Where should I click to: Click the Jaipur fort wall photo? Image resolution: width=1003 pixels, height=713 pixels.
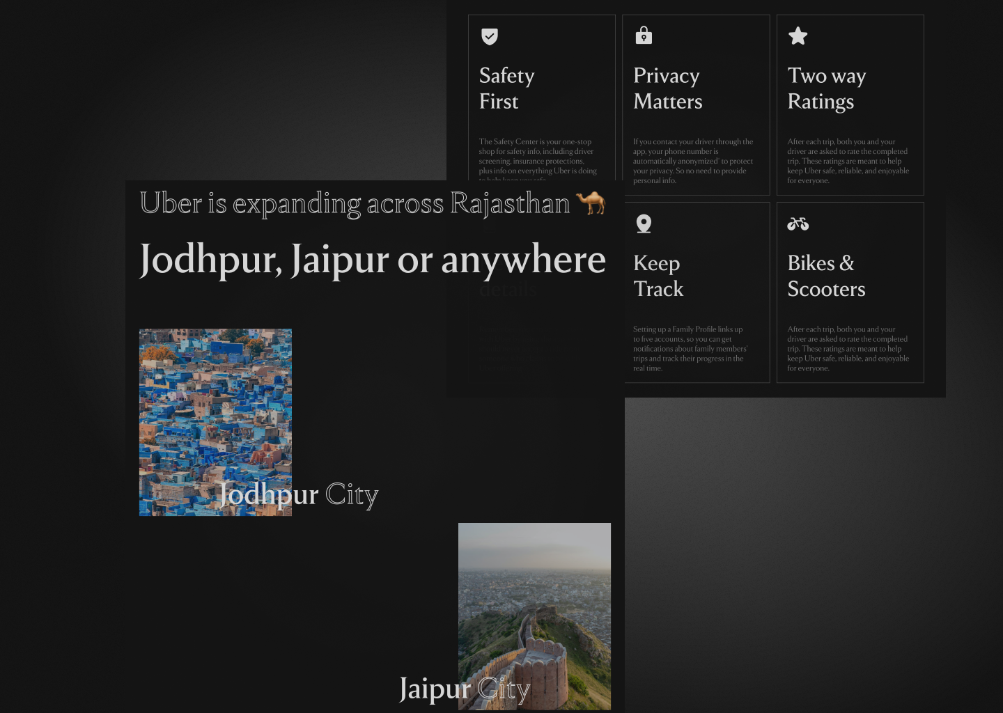coord(534,616)
